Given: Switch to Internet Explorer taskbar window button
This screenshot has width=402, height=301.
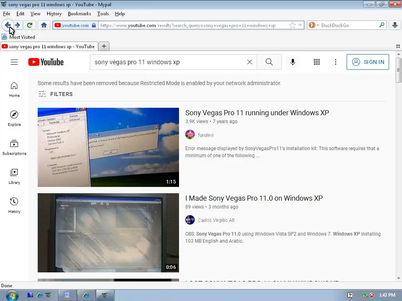Looking at the screenshot, I should pos(86,295).
